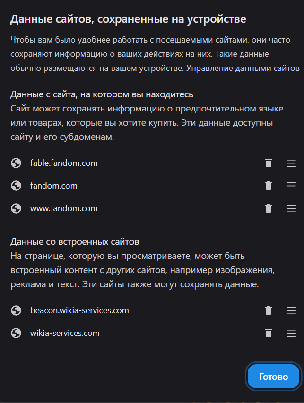Open Управление данными сайтов link
Viewport: 304px width, 403px height.
click(243, 68)
